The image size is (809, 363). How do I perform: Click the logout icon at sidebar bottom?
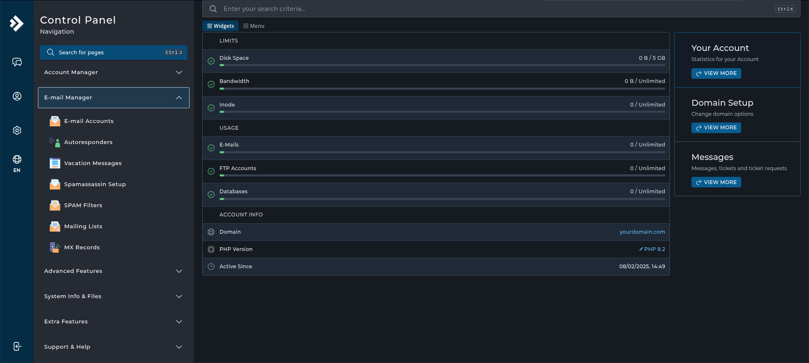[x=17, y=347]
